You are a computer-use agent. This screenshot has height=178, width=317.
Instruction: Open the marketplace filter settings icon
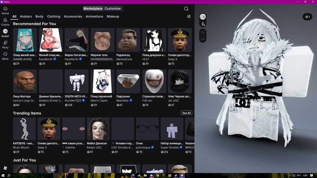(189, 16)
